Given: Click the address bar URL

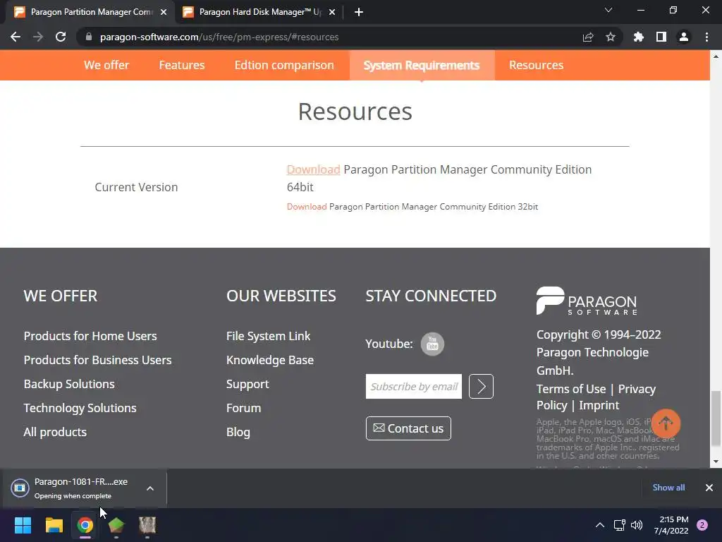Looking at the screenshot, I should [x=219, y=37].
